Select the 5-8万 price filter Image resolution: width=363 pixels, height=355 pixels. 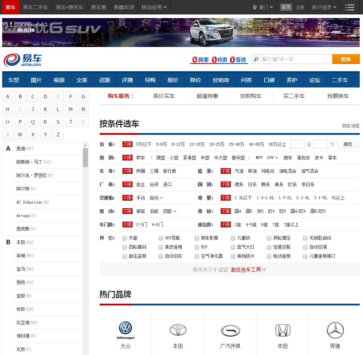[x=161, y=144]
